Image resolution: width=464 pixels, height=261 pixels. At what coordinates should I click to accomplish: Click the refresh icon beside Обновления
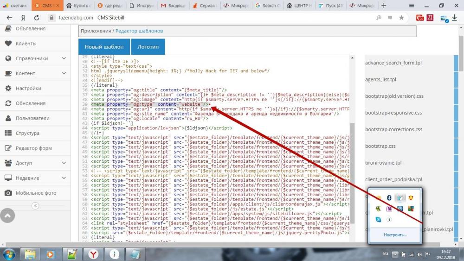8,103
